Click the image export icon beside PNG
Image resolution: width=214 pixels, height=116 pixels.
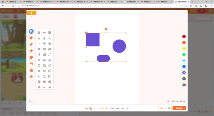click(x=169, y=108)
